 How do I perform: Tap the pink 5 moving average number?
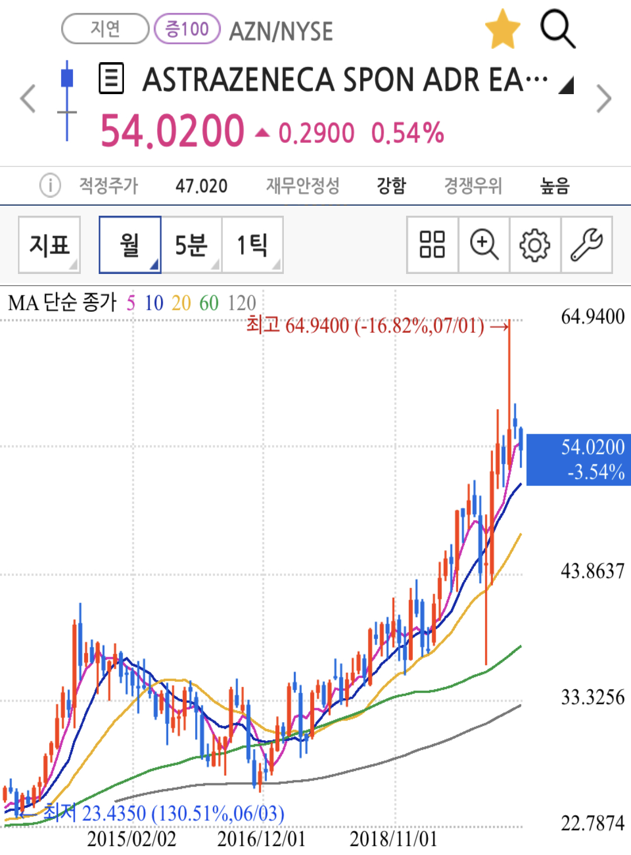(131, 303)
